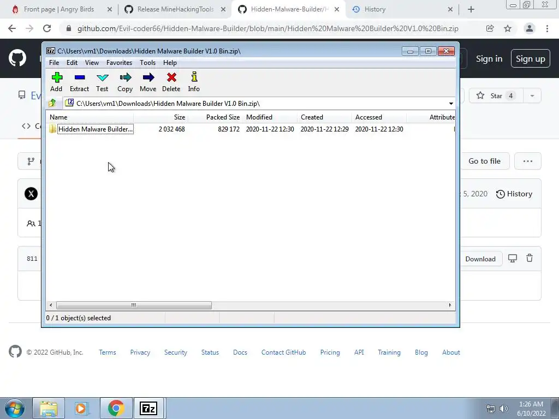Bookmark this page with the star icon
Viewport: 559px width, 419px height.
[508, 28]
